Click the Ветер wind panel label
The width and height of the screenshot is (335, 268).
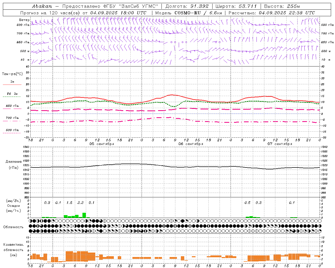pyautogui.click(x=24, y=20)
